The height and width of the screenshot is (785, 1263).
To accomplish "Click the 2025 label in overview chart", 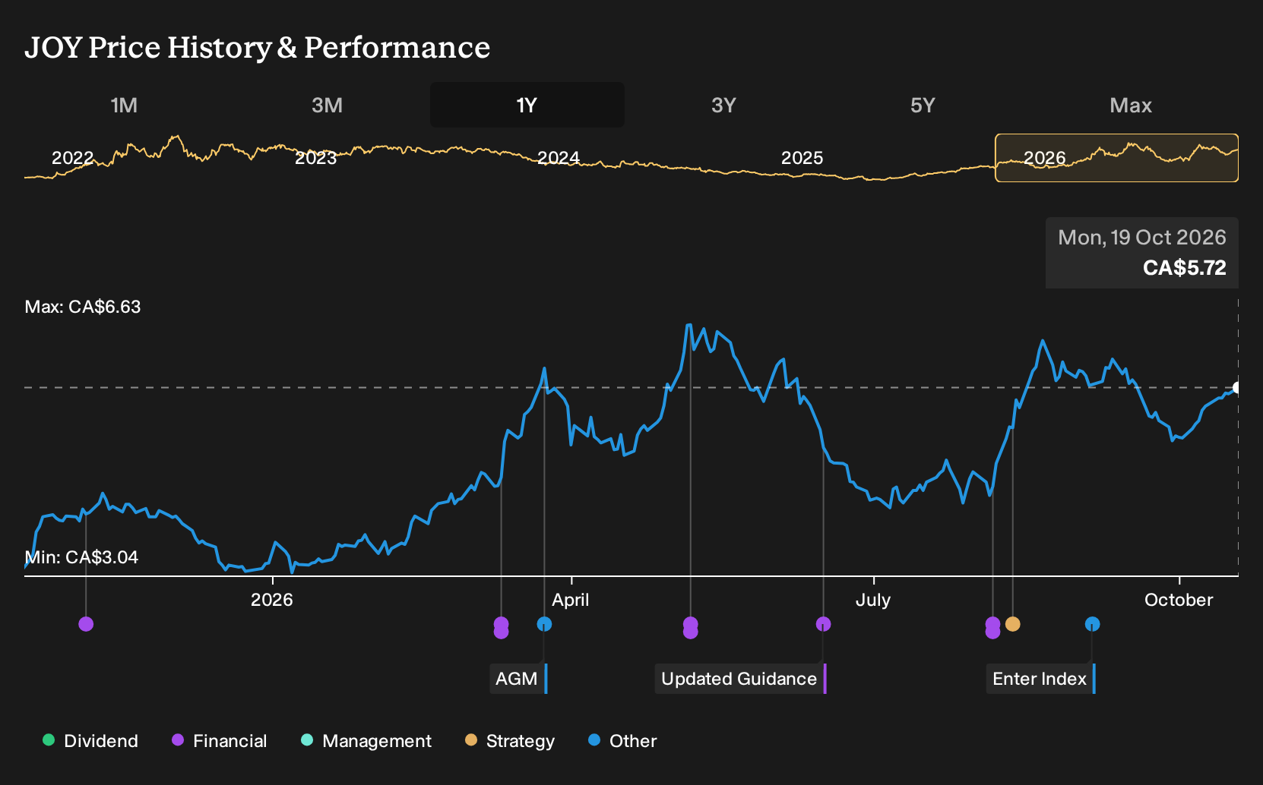I will (x=802, y=158).
